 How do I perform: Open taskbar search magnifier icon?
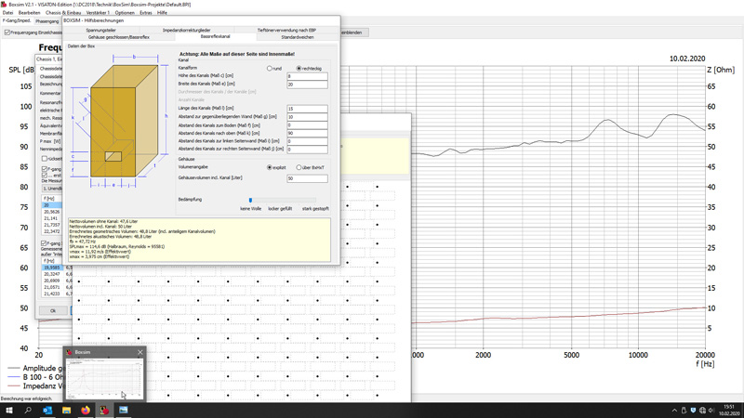point(28,410)
